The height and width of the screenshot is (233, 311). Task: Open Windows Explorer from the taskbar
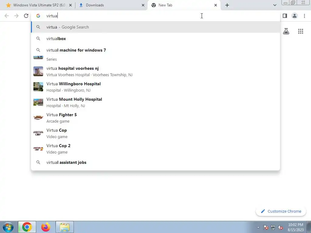(65, 227)
